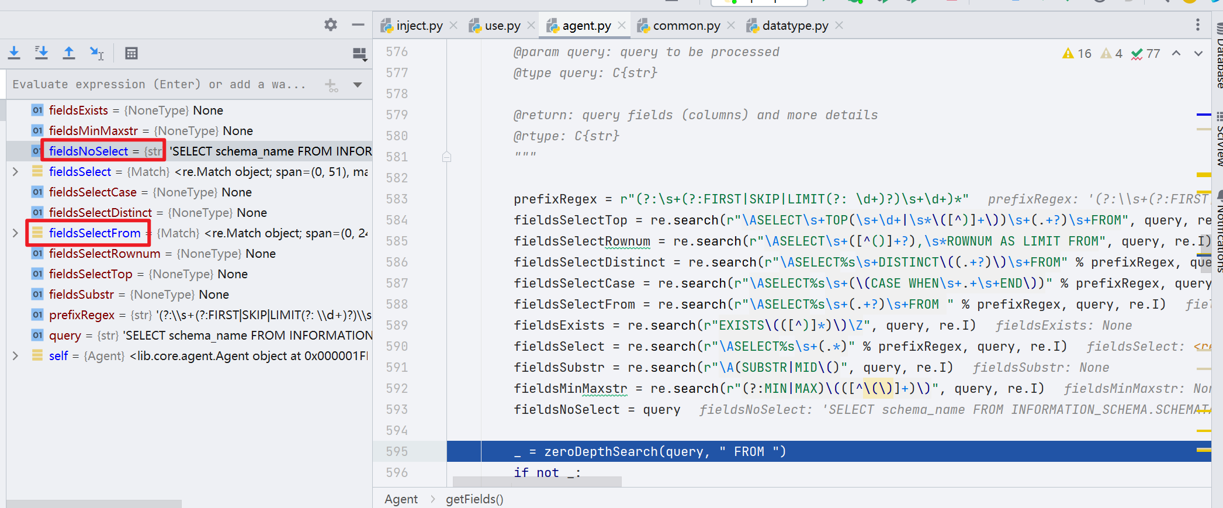Click the getFields() breadcrumb
This screenshot has height=508, width=1223.
(474, 499)
